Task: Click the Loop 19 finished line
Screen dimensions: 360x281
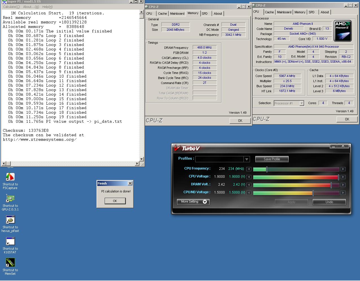Action: tap(47, 117)
